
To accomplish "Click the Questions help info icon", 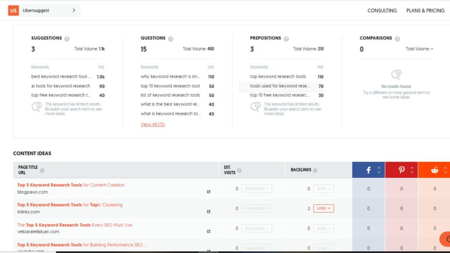I will pos(171,39).
